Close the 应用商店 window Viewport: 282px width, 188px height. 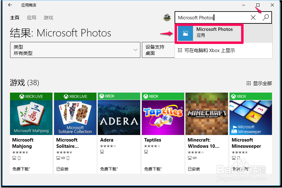coord(272,5)
